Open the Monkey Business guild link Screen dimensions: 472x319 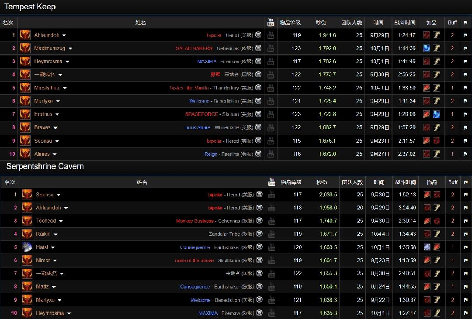point(195,221)
